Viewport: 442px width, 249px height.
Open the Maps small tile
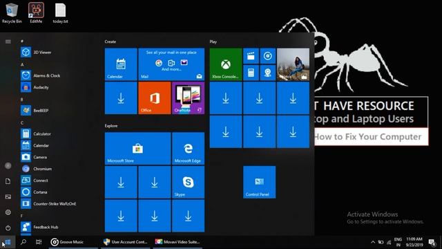[268, 73]
